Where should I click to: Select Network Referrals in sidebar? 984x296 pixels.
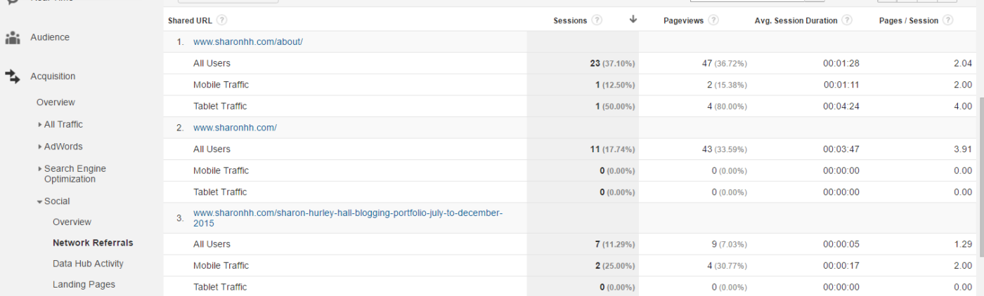tap(93, 243)
